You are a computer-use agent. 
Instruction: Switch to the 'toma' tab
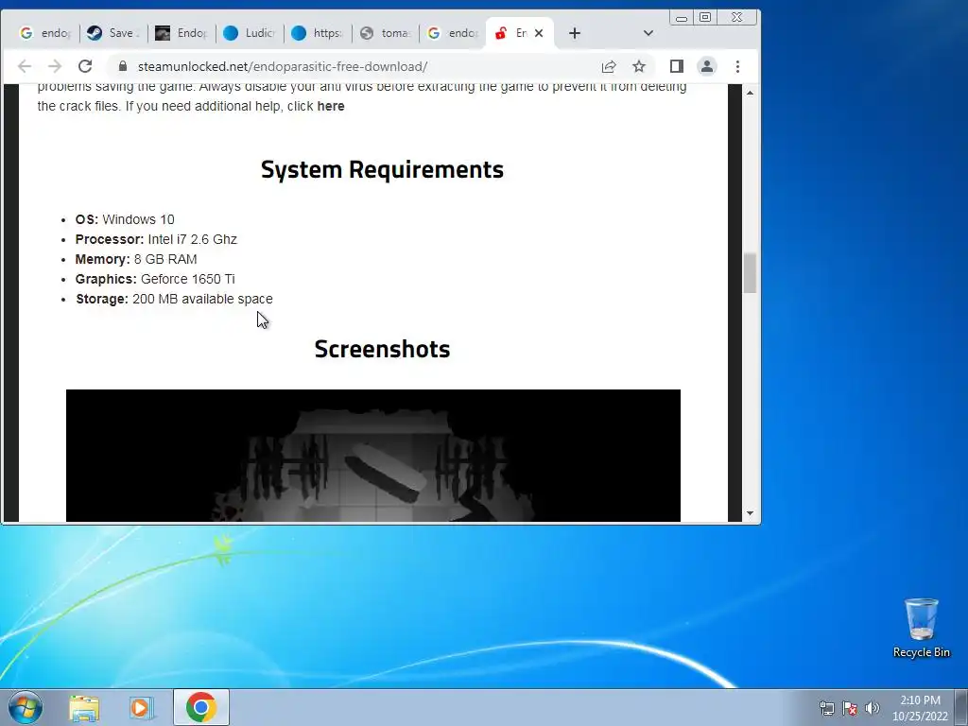point(386,33)
